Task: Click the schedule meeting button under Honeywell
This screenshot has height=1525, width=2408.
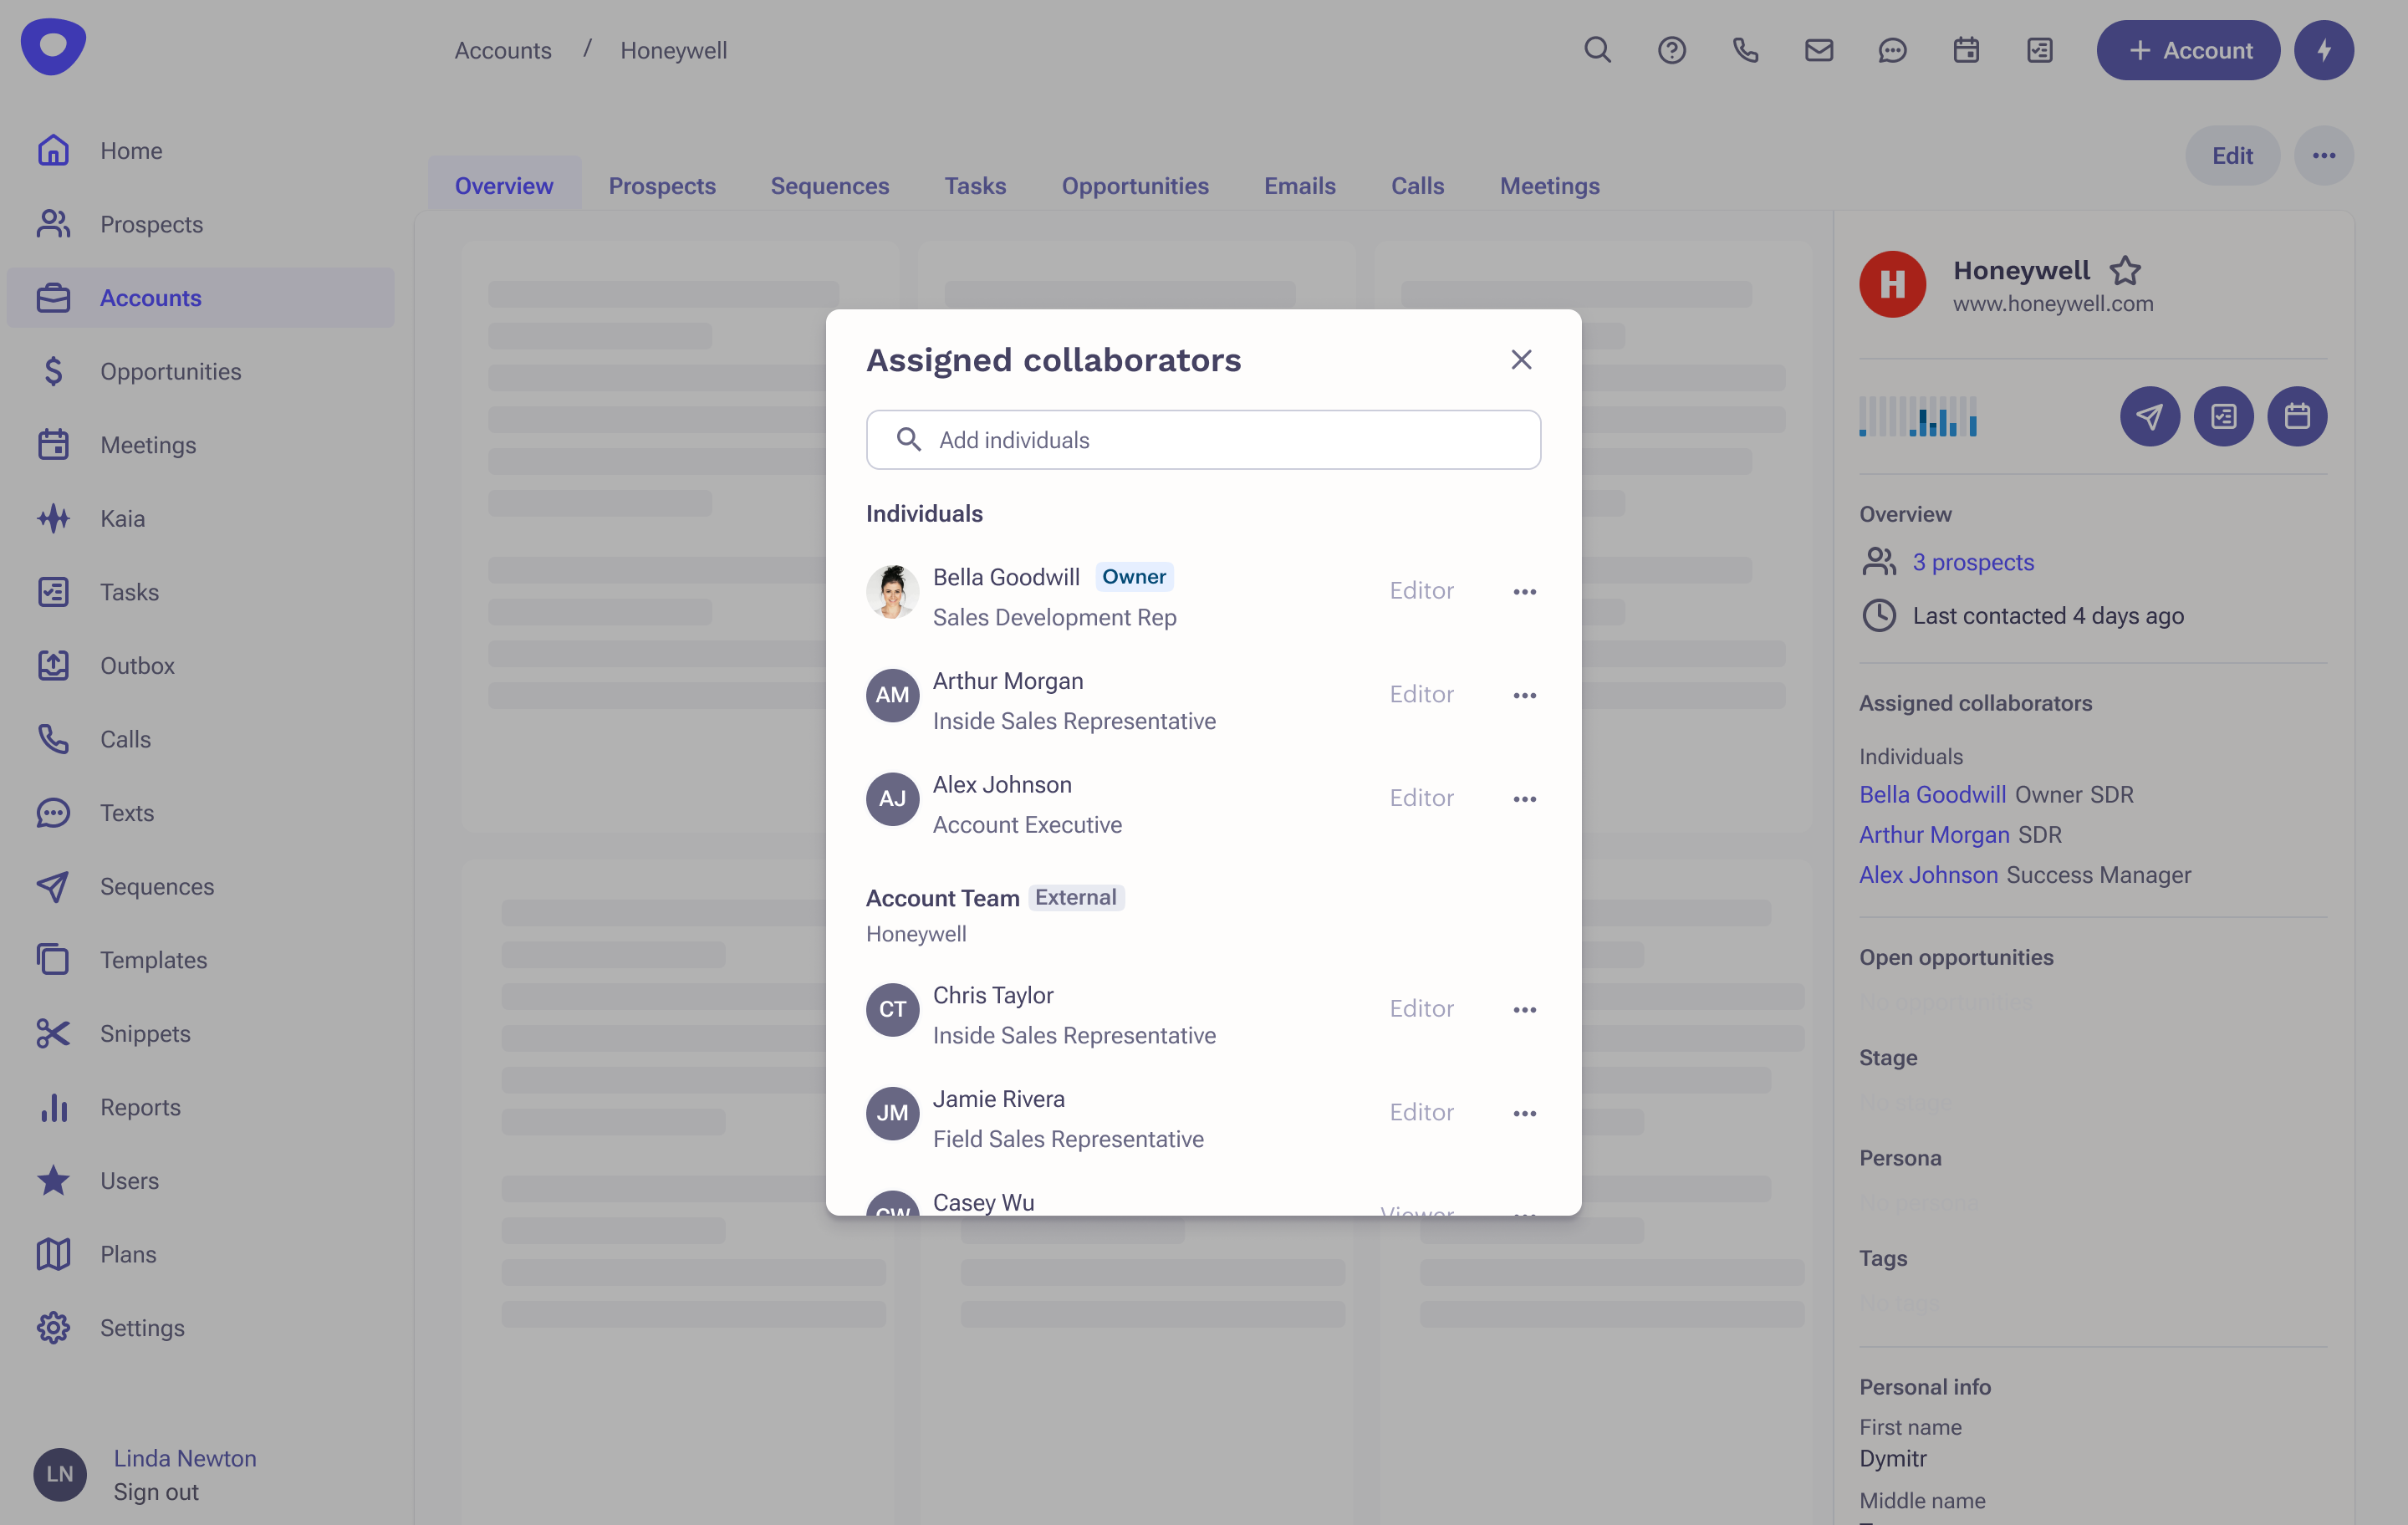Action: (x=2297, y=416)
